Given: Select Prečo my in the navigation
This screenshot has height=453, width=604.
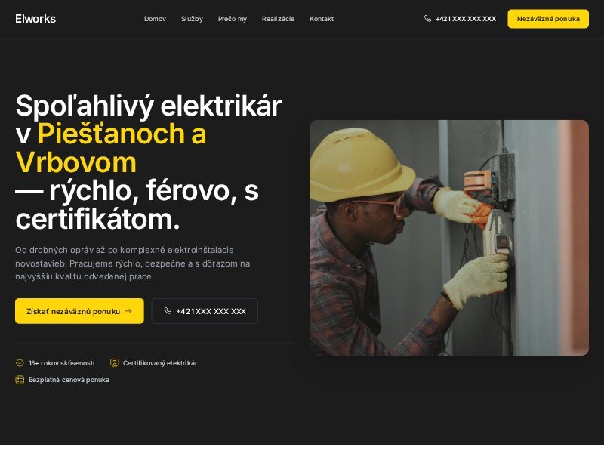Looking at the screenshot, I should click(233, 19).
